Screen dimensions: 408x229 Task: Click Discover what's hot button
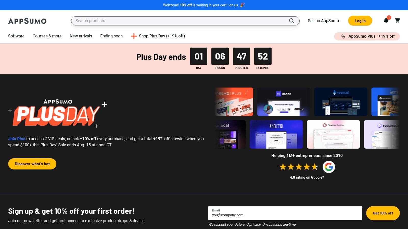click(32, 164)
